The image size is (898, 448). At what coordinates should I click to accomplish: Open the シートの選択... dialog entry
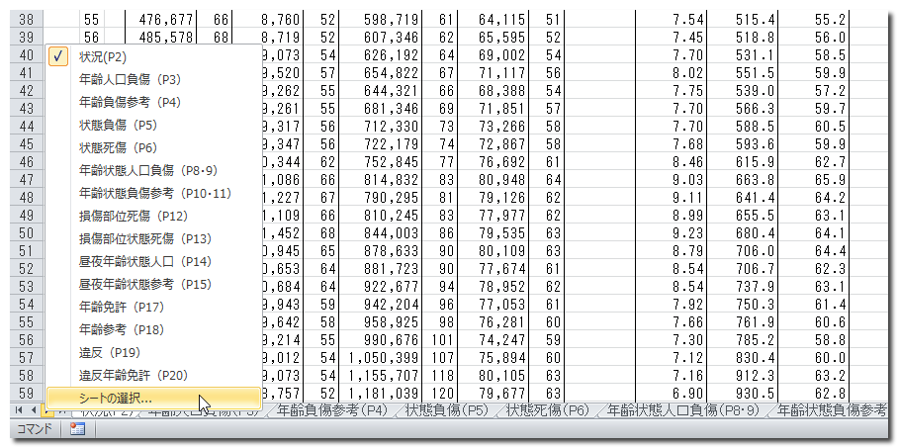pos(116,398)
